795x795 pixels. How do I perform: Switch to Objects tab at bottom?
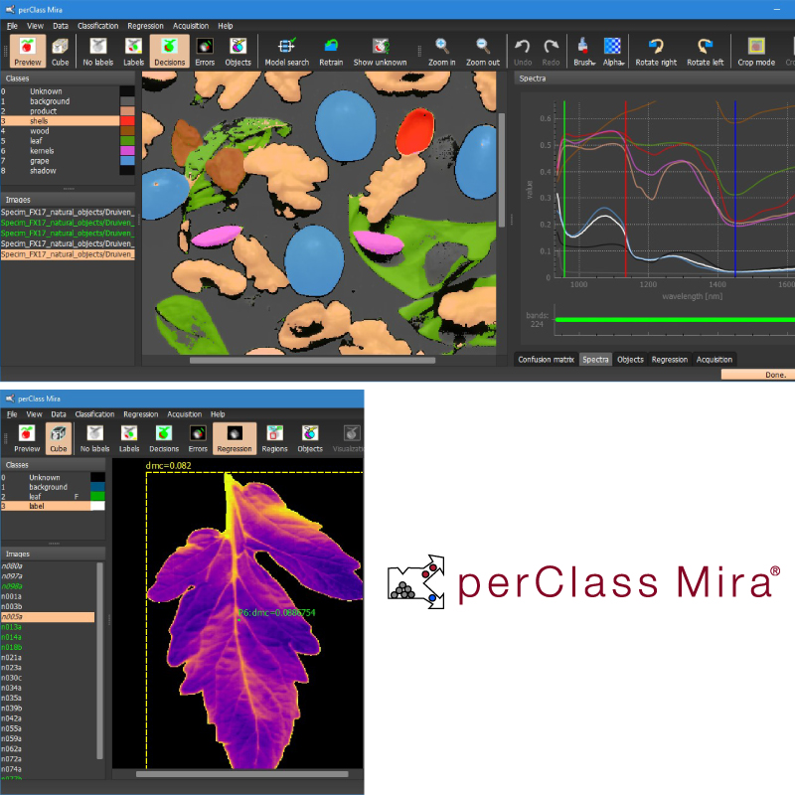point(630,360)
